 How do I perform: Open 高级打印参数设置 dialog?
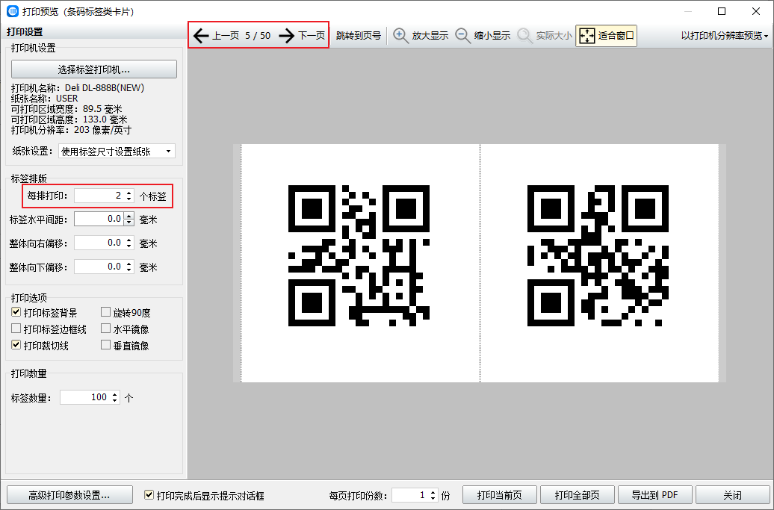pos(69,495)
